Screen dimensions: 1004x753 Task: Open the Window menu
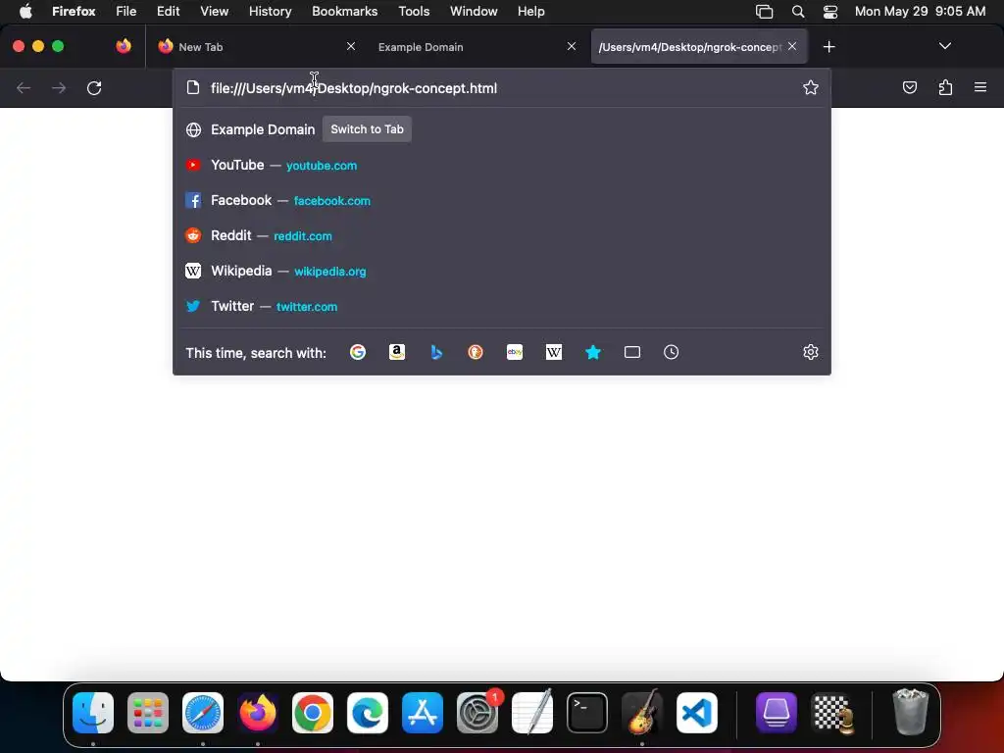coord(474,12)
